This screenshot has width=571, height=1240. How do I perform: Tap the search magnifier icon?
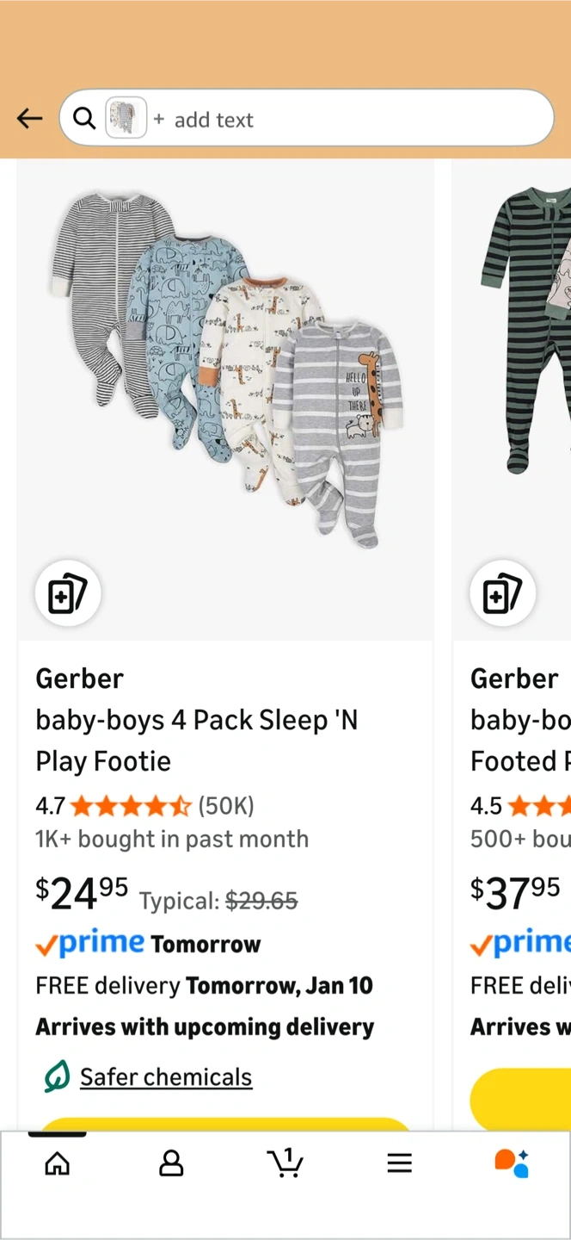click(84, 119)
